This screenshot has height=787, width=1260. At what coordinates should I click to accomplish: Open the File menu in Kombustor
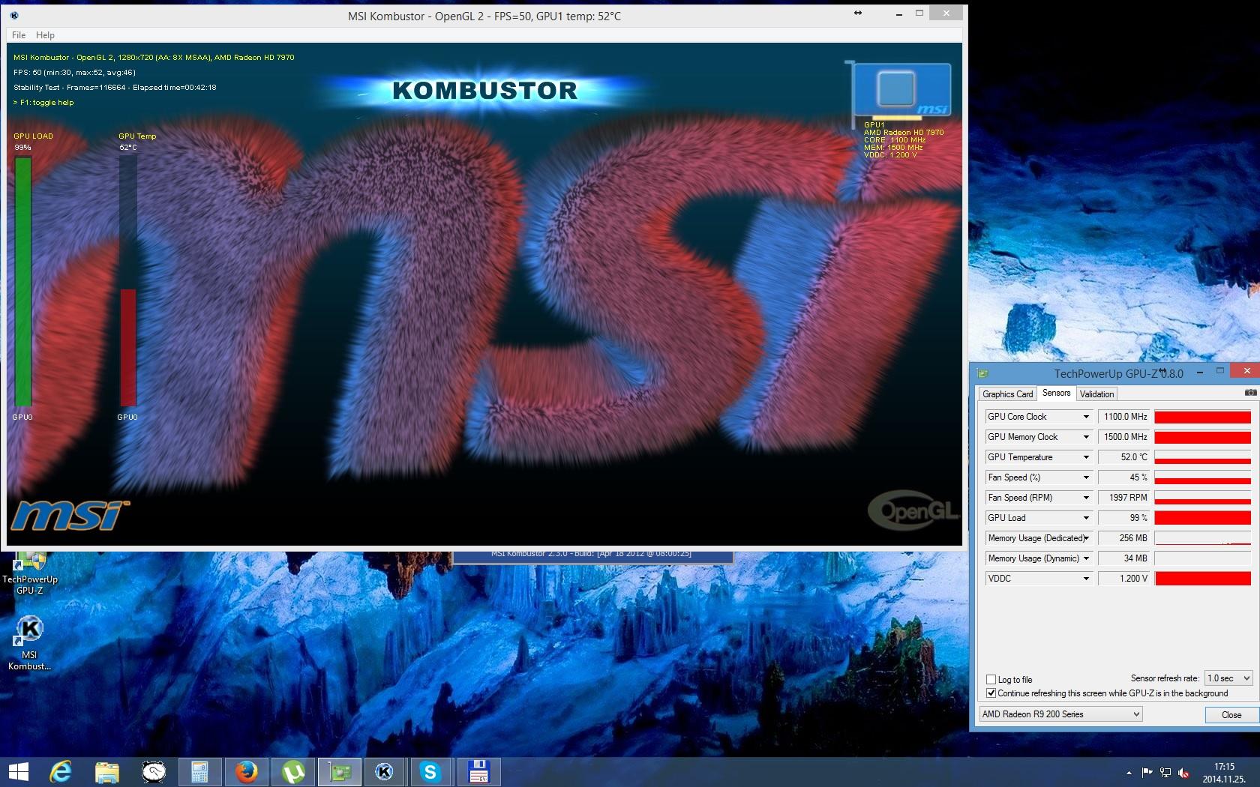coord(19,35)
